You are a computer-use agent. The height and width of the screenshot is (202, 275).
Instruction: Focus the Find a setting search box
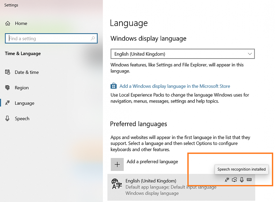tap(51, 38)
